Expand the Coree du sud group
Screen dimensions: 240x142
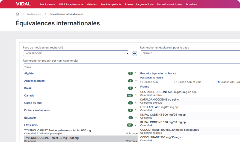click(33, 103)
